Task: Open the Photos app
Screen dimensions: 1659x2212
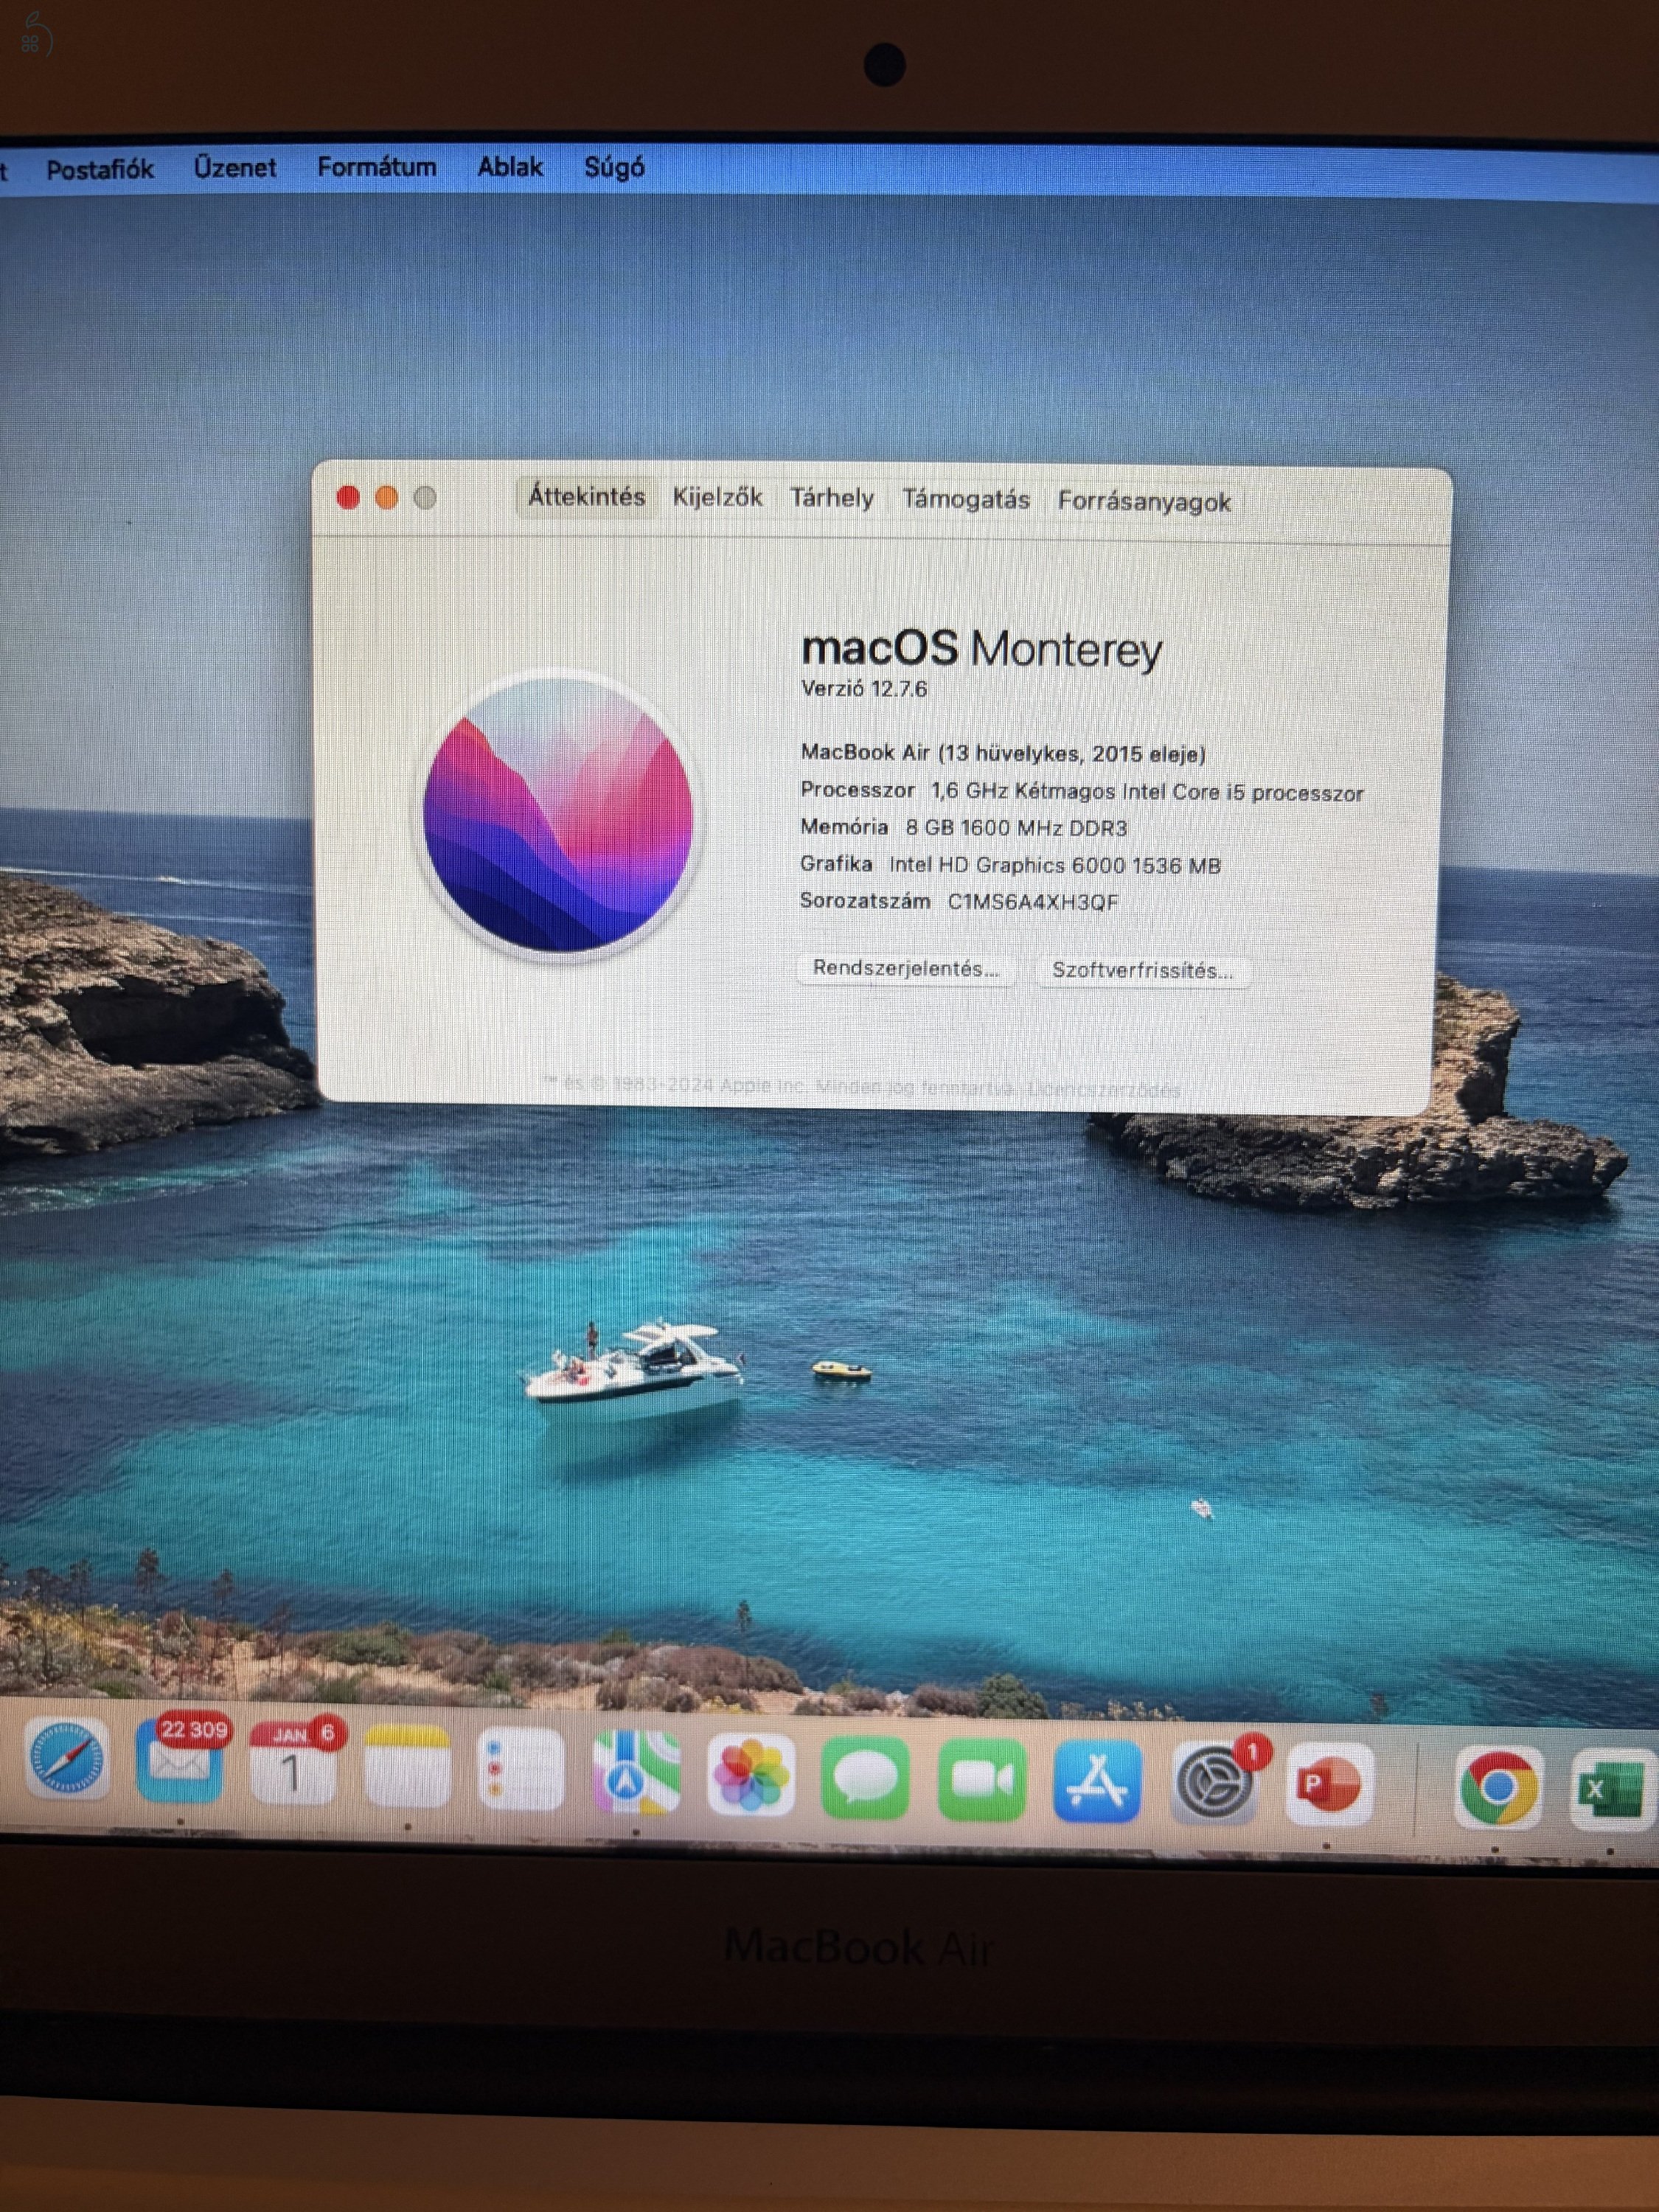Action: click(751, 1775)
